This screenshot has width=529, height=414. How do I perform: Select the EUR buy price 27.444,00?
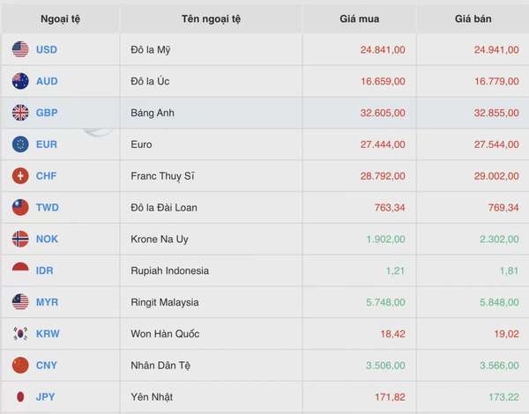point(383,144)
